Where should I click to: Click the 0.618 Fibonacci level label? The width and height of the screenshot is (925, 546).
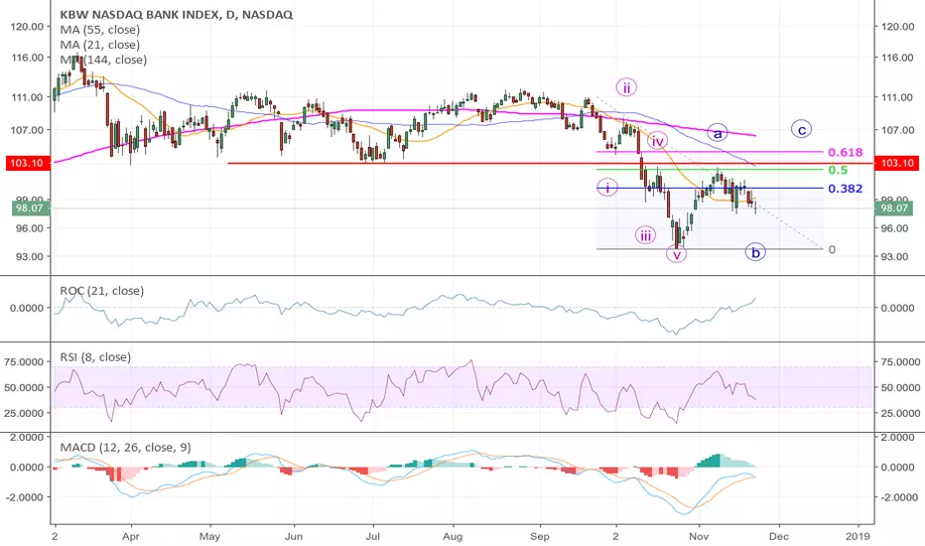coord(845,152)
